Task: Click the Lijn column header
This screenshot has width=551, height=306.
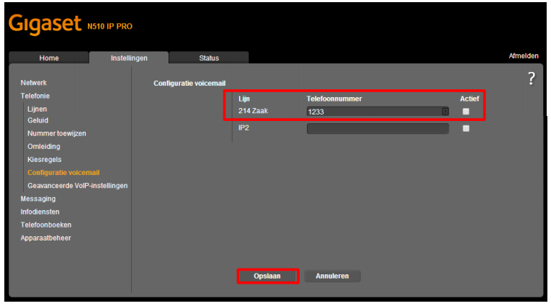Action: tap(244, 99)
